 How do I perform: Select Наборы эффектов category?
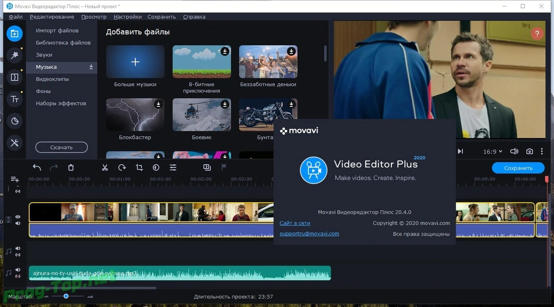(x=61, y=103)
